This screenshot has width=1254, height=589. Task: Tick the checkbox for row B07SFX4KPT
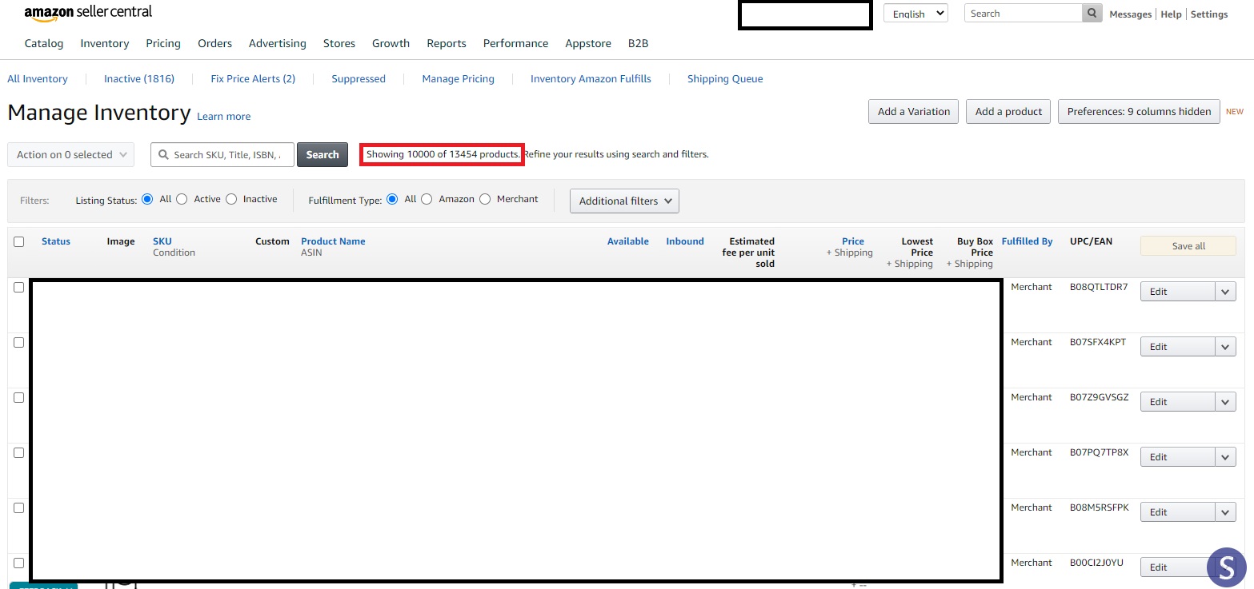19,343
